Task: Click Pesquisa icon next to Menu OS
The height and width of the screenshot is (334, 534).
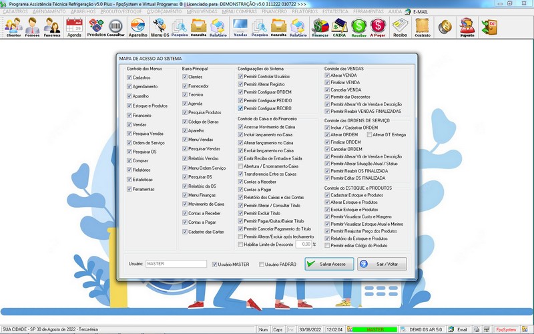Action: click(x=180, y=27)
